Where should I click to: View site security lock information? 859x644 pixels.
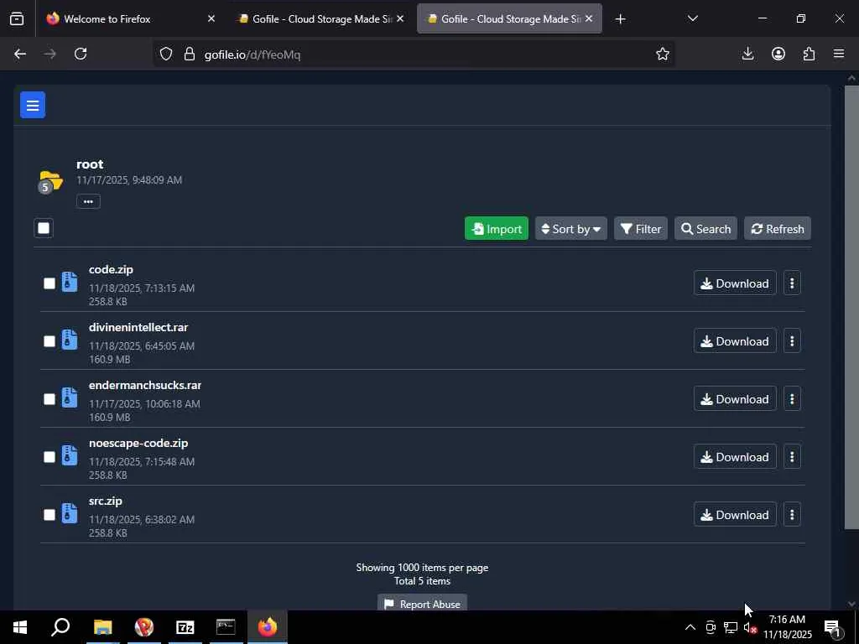coord(189,54)
